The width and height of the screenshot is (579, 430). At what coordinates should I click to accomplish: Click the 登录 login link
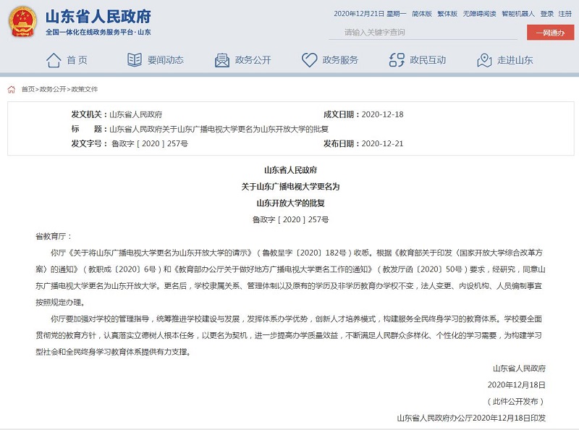[x=546, y=14]
